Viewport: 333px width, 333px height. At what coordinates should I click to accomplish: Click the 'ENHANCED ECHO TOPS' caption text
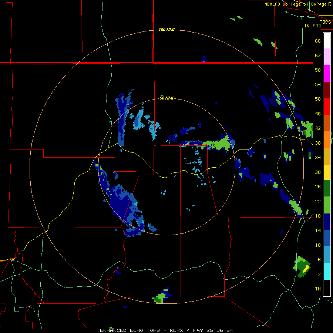(x=130, y=330)
